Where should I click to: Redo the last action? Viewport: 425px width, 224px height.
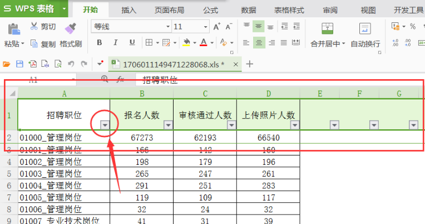(x=84, y=64)
